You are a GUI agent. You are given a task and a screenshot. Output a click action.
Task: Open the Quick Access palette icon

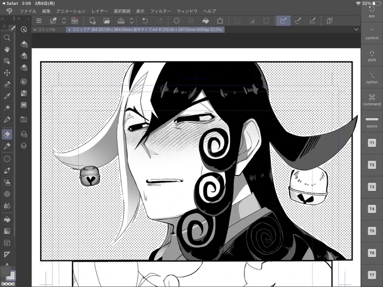click(24, 29)
